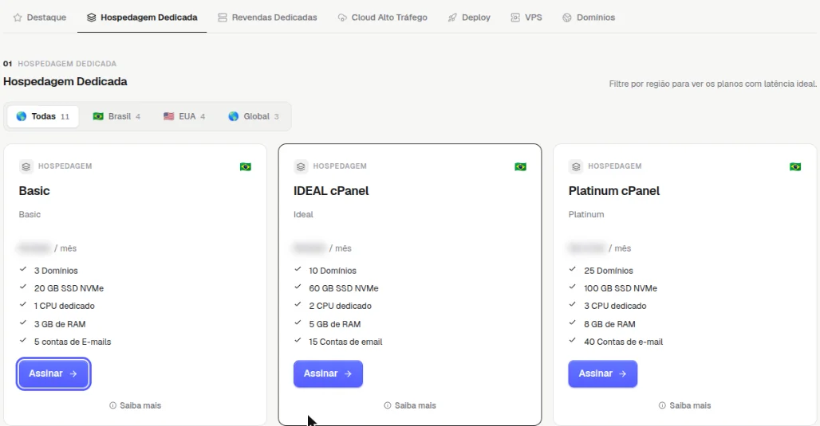
Task: Click the hosting icon on Platinum cPanel card
Action: coord(576,166)
